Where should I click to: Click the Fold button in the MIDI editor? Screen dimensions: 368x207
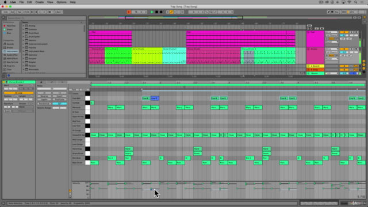click(x=74, y=90)
